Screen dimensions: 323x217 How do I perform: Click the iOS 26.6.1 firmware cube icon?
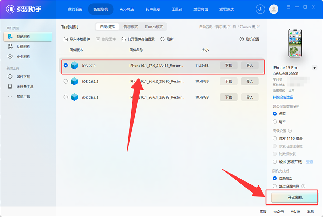point(74,97)
